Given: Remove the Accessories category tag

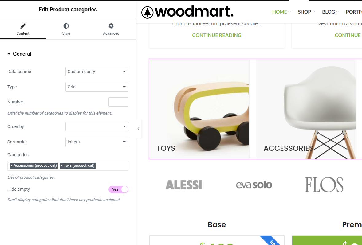Looking at the screenshot, I should pos(12,165).
